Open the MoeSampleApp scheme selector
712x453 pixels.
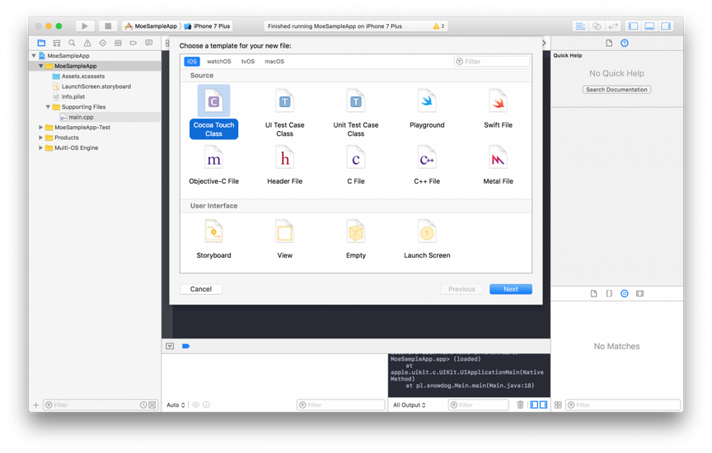pyautogui.click(x=151, y=26)
